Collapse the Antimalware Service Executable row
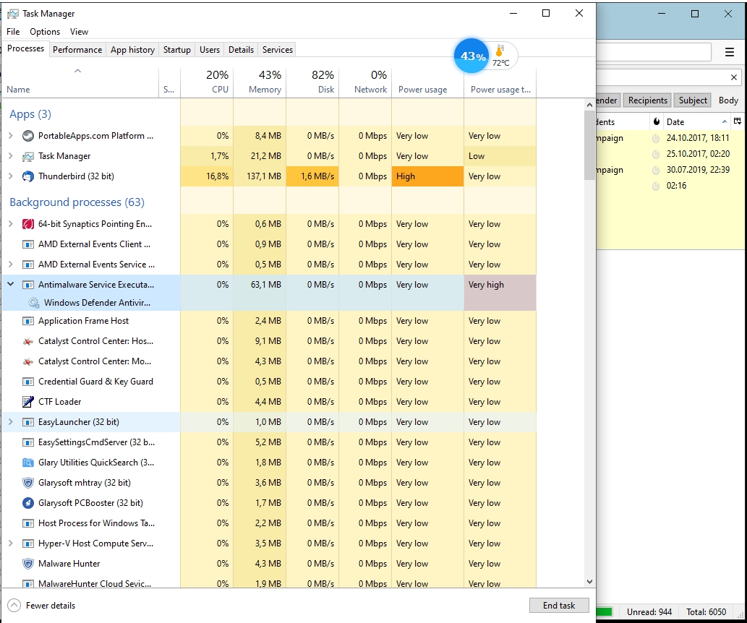The height and width of the screenshot is (623, 747). (10, 284)
